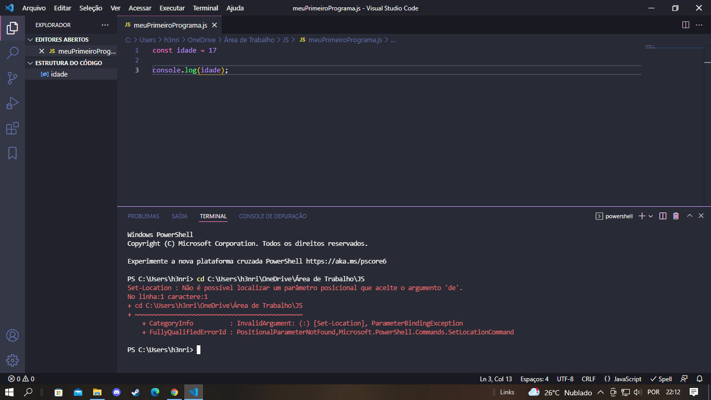Screen dimensions: 711x400
Task: Open the Source Control view
Action: coord(12,78)
